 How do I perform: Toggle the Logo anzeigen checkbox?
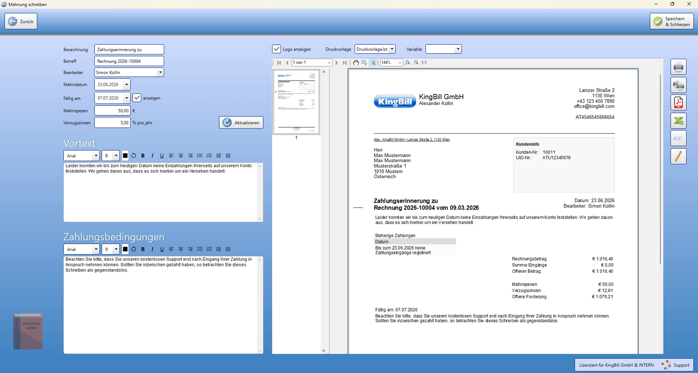pyautogui.click(x=276, y=49)
